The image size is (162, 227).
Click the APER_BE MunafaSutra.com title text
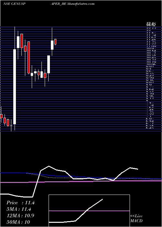(x=73, y=4)
